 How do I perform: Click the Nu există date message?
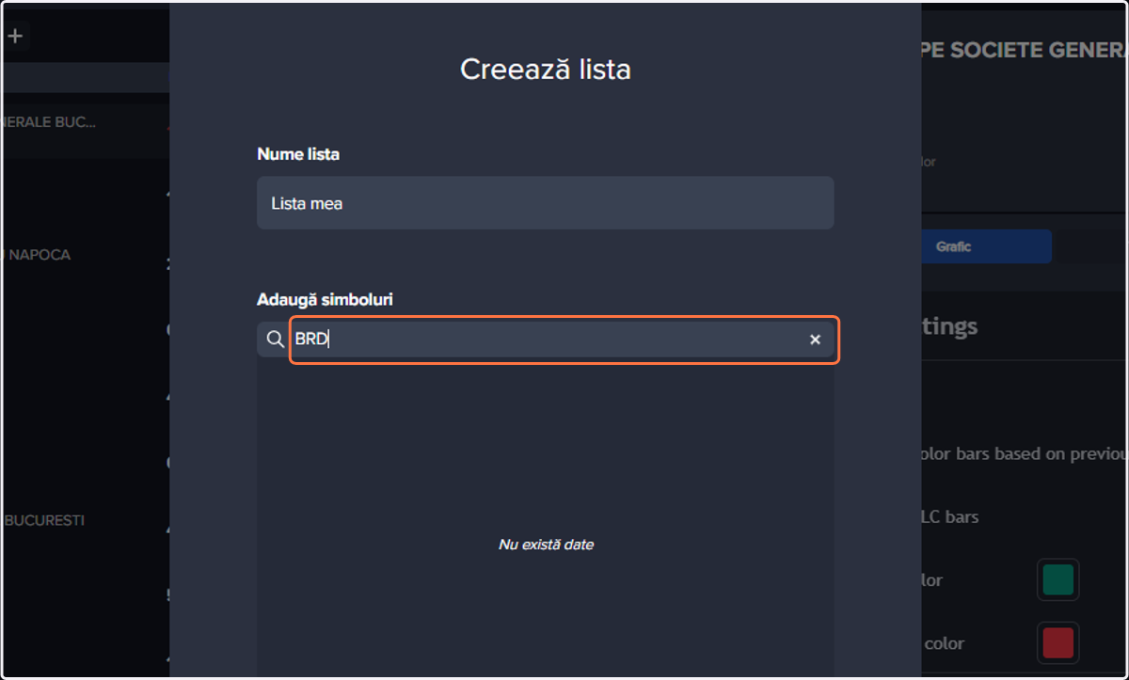click(546, 545)
